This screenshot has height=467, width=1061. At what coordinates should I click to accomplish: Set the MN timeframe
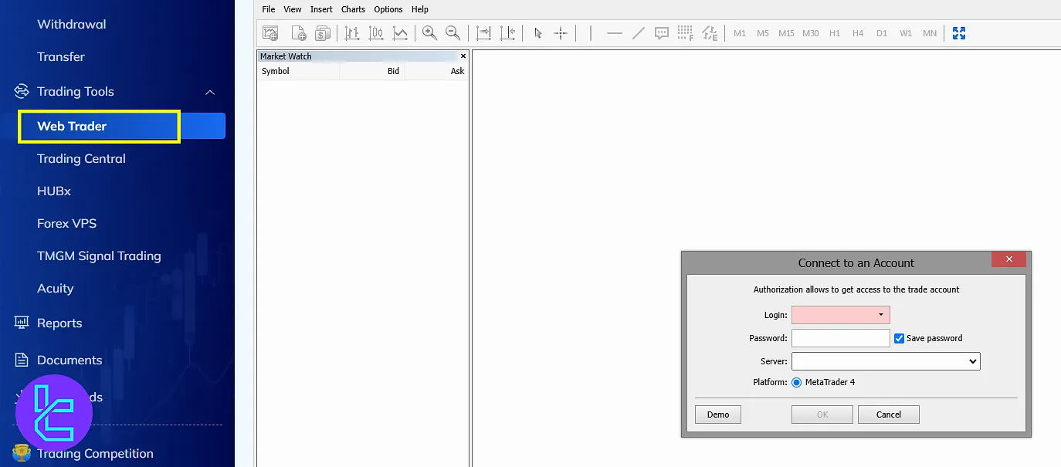coord(930,33)
